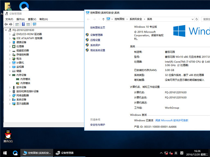Click the computer name FQ-201612201630 value
The width and height of the screenshot is (210, 157).
coord(176,92)
